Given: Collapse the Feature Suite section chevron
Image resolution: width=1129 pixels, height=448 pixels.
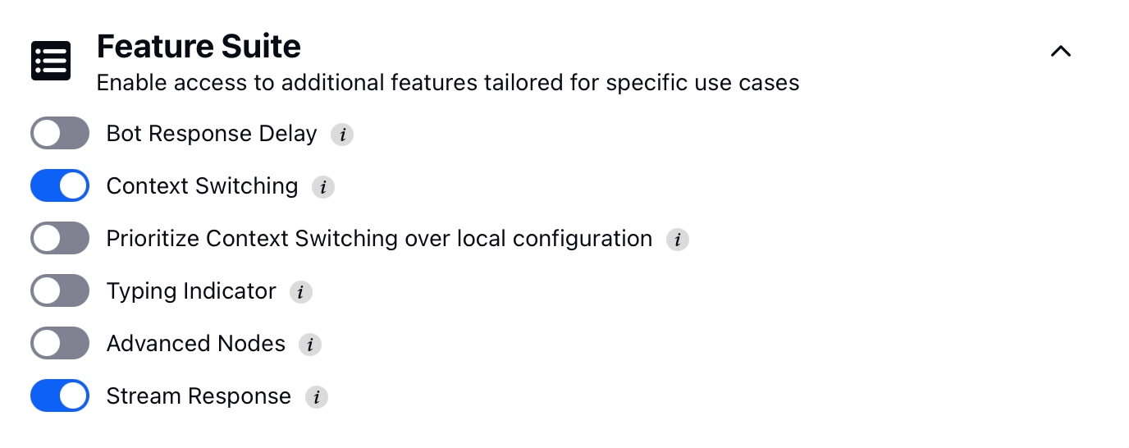Looking at the screenshot, I should pyautogui.click(x=1061, y=51).
